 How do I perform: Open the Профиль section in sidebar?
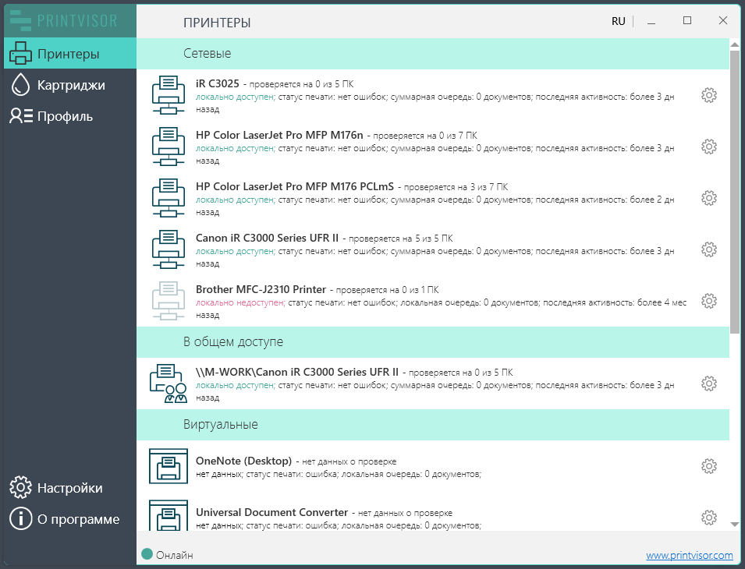70,116
